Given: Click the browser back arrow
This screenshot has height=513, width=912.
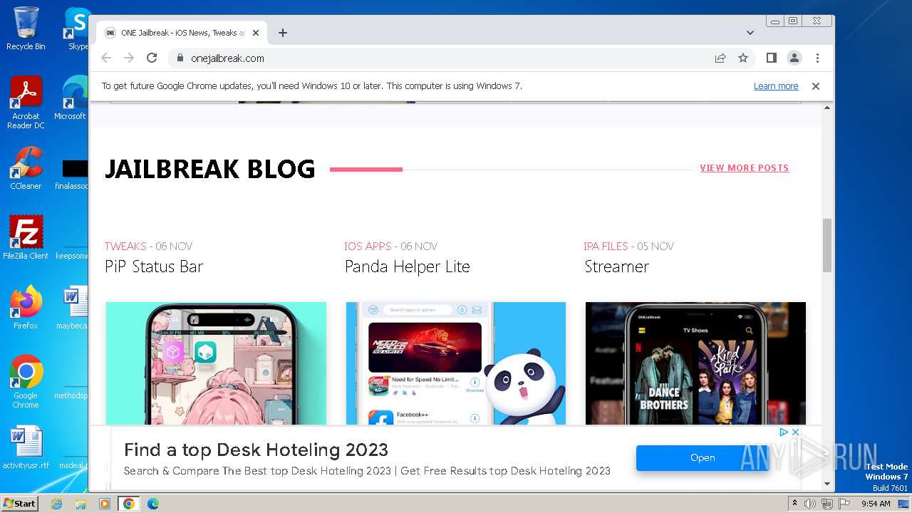Looking at the screenshot, I should 106,58.
